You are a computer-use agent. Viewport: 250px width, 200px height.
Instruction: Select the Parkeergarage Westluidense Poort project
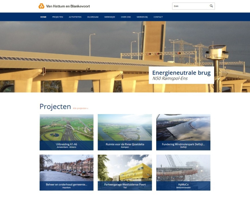coord(125,172)
